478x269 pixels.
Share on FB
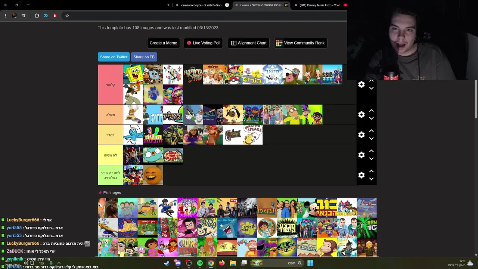[x=144, y=57]
